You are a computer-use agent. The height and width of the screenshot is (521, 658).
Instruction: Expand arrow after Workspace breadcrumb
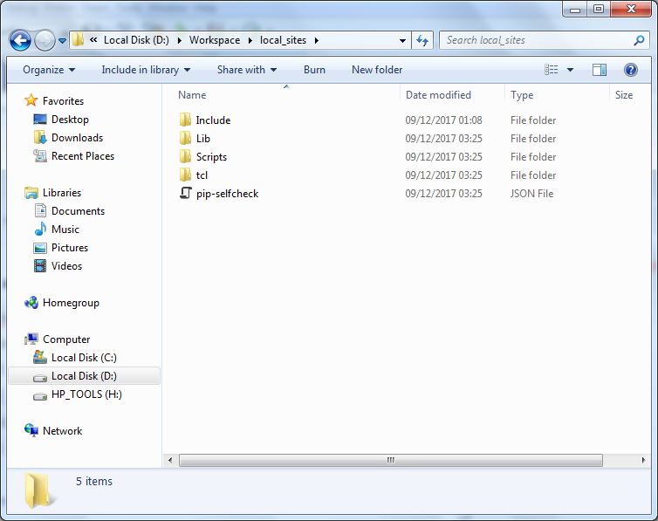pos(250,40)
